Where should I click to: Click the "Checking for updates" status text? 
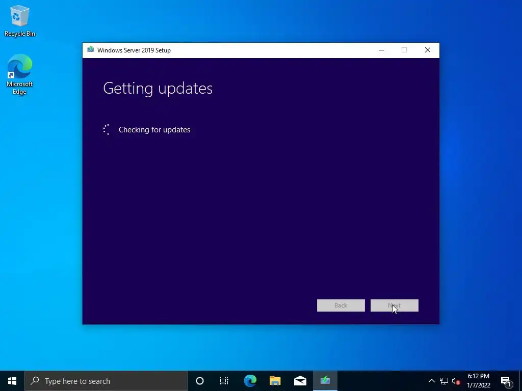click(x=154, y=130)
